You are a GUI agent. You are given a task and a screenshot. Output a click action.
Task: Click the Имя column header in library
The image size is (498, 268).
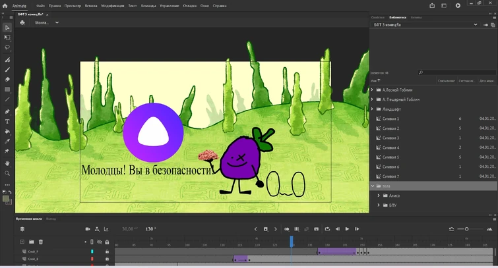pyautogui.click(x=374, y=81)
